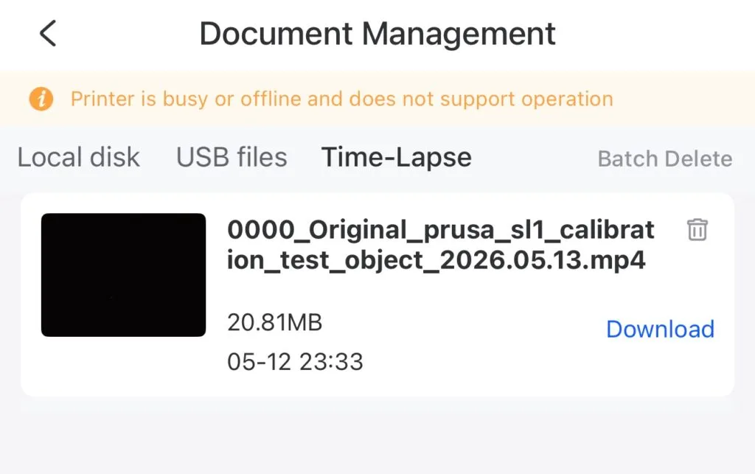Select the Time-Lapse tab

(396, 157)
